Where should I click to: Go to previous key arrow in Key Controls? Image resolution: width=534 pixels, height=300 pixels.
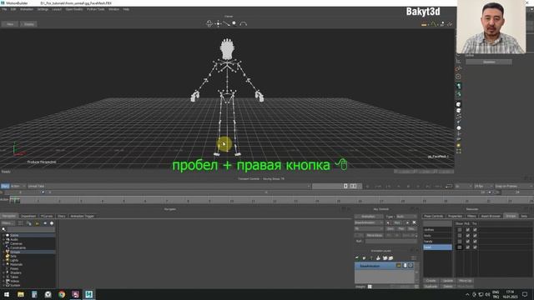(388, 222)
